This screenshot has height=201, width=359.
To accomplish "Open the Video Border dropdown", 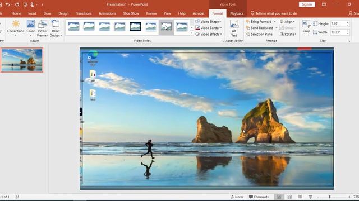I will (209, 28).
